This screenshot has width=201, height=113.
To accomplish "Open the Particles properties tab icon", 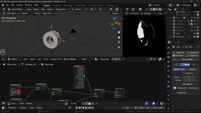I will [x=169, y=91].
